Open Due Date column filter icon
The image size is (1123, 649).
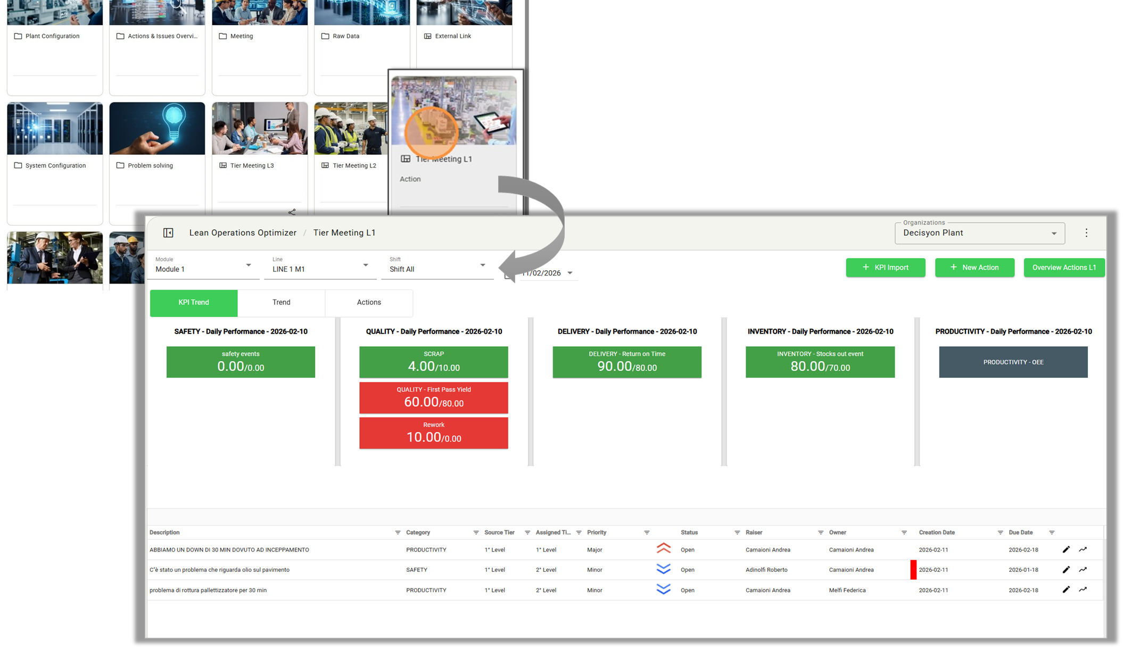pyautogui.click(x=1052, y=532)
